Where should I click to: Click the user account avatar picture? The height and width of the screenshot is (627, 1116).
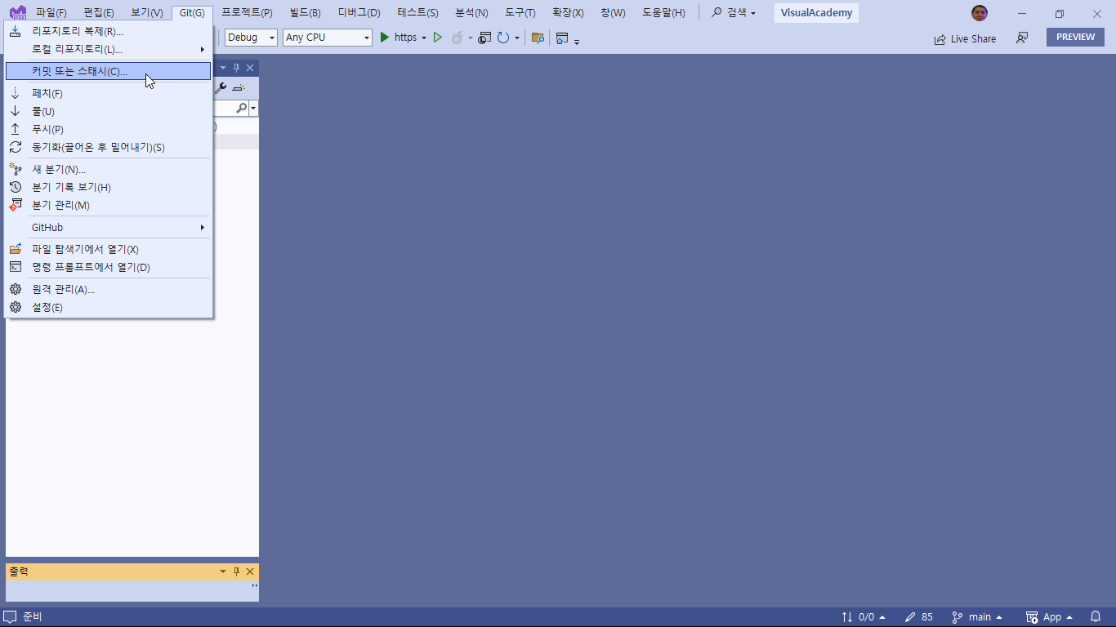[x=980, y=13]
